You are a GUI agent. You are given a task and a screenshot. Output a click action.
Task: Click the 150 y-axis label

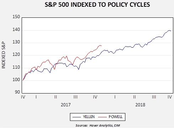pyautogui.click(x=16, y=17)
